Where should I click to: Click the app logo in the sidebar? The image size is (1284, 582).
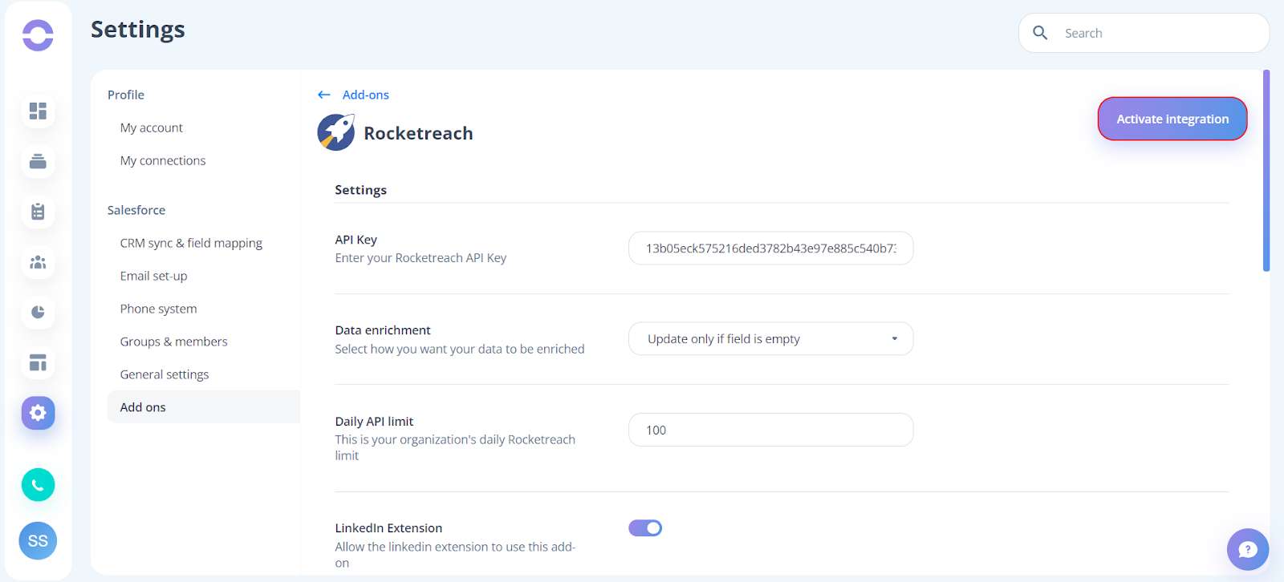pos(38,35)
